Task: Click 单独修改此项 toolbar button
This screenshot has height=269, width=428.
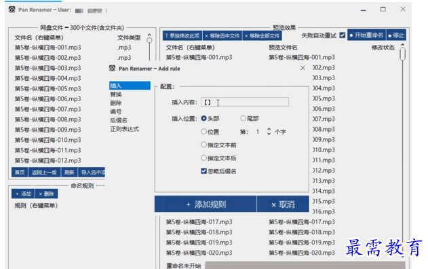Action: (182, 35)
